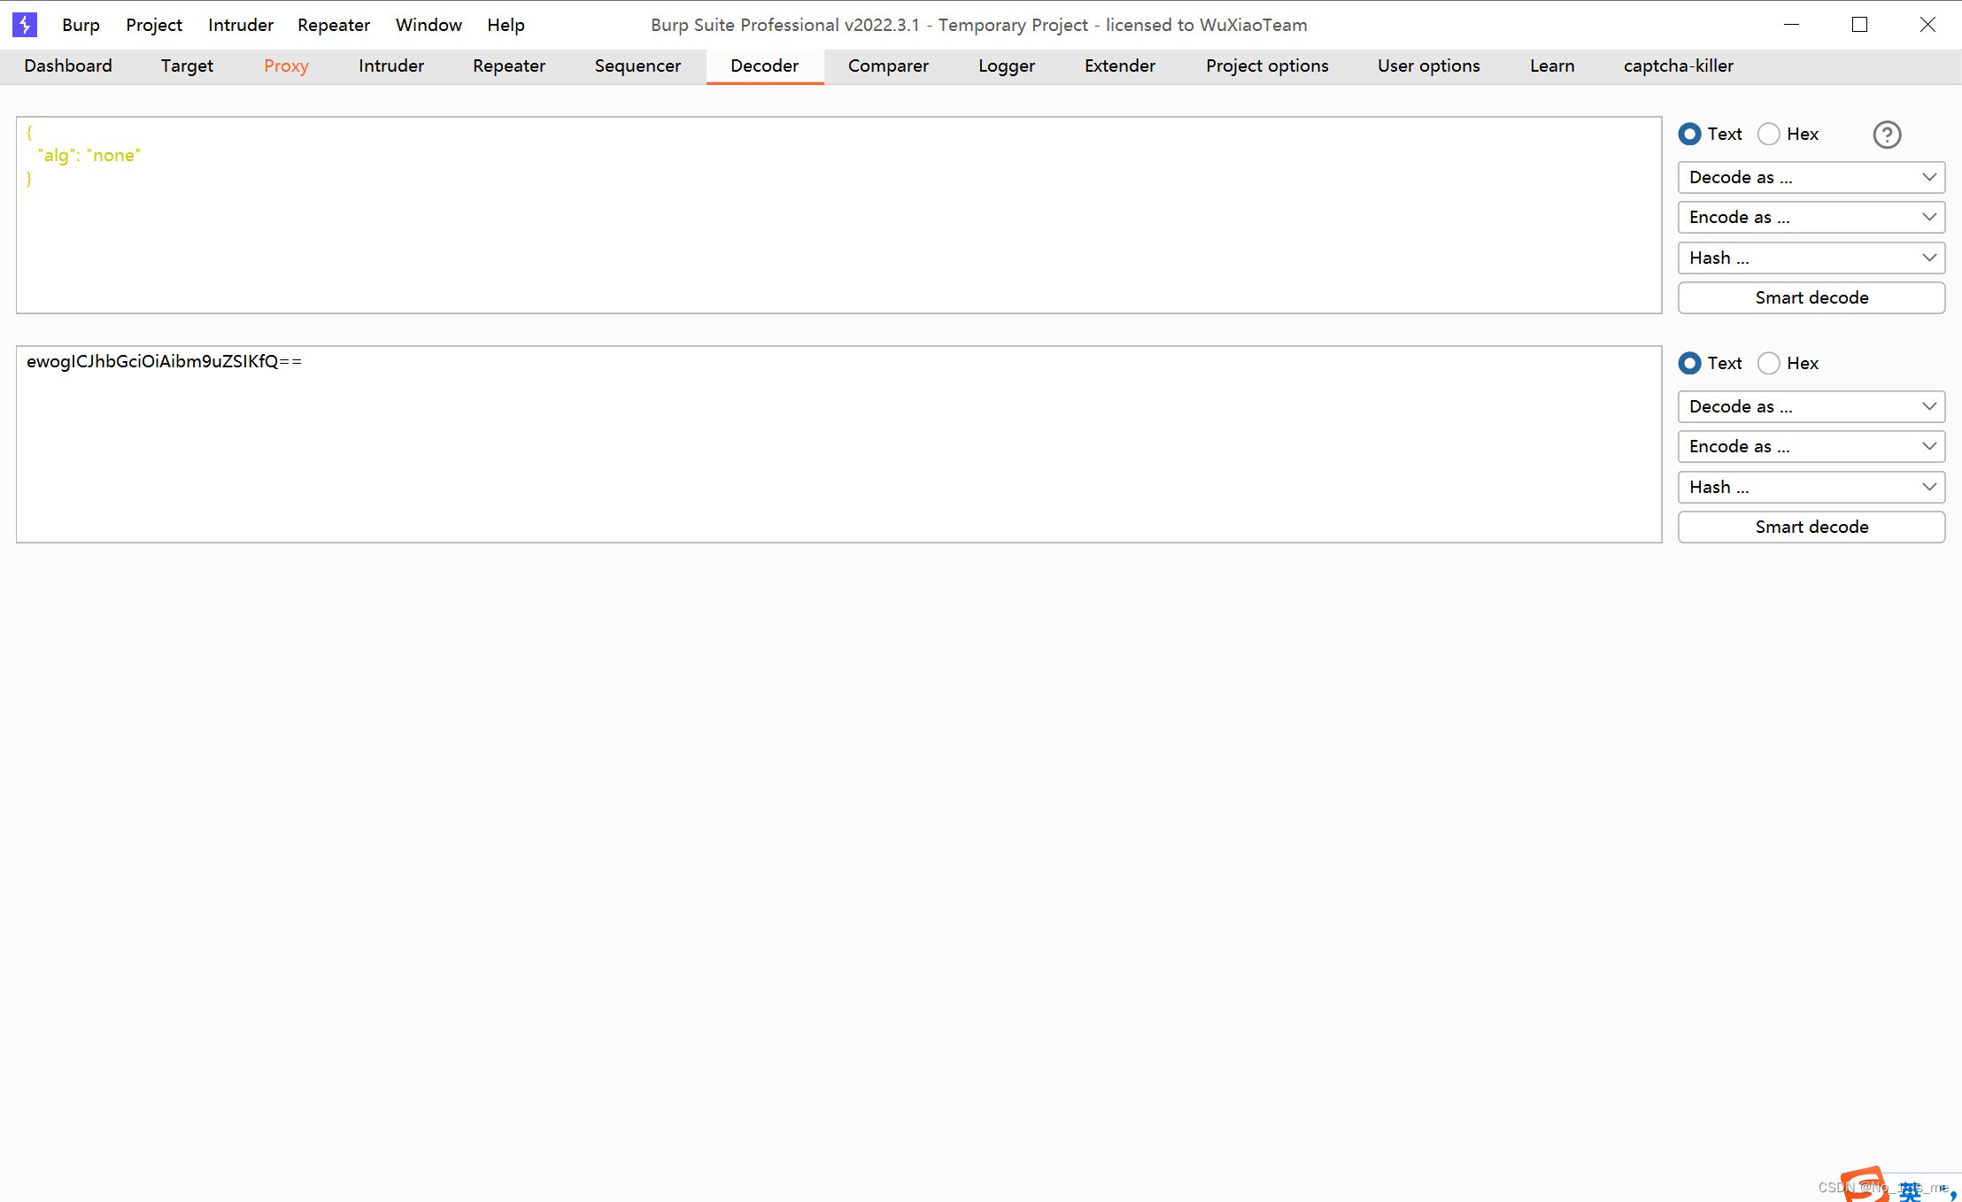Image resolution: width=1962 pixels, height=1202 pixels.
Task: Select Hex view for the bottom panel
Action: click(1769, 363)
